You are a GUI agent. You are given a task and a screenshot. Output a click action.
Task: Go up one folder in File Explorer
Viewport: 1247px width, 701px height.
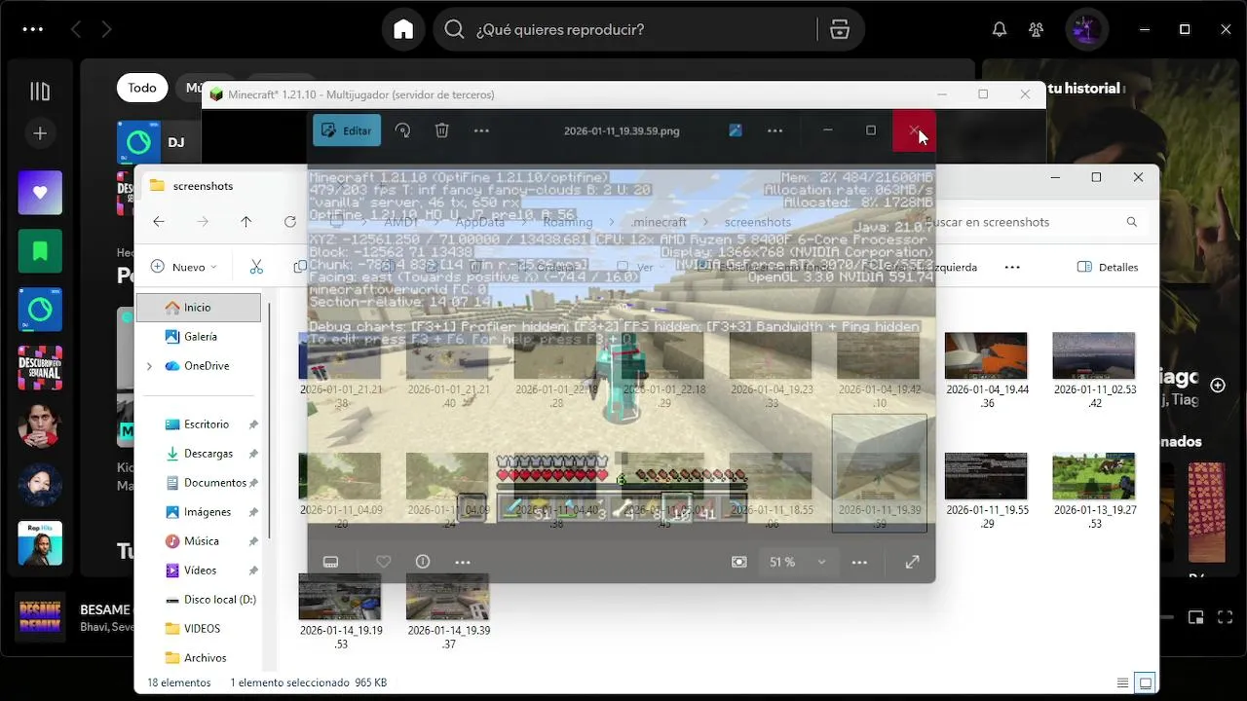[246, 222]
